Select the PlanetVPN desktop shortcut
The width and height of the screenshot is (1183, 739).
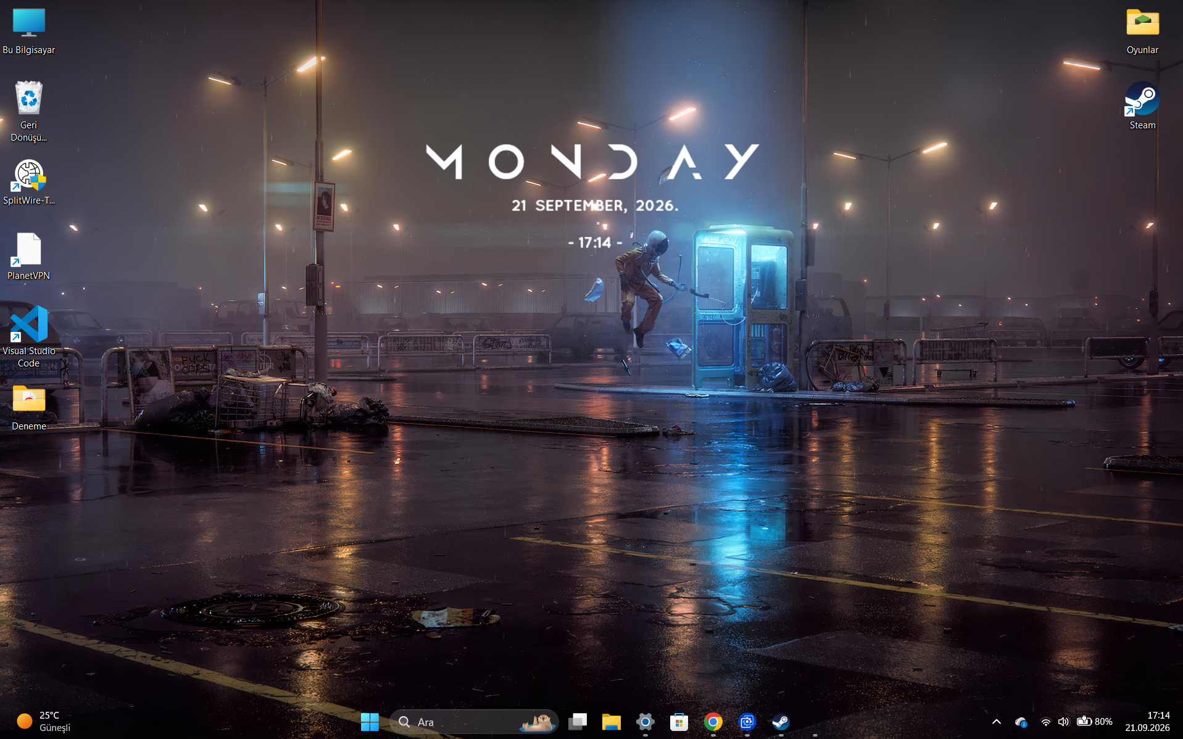coord(29,257)
